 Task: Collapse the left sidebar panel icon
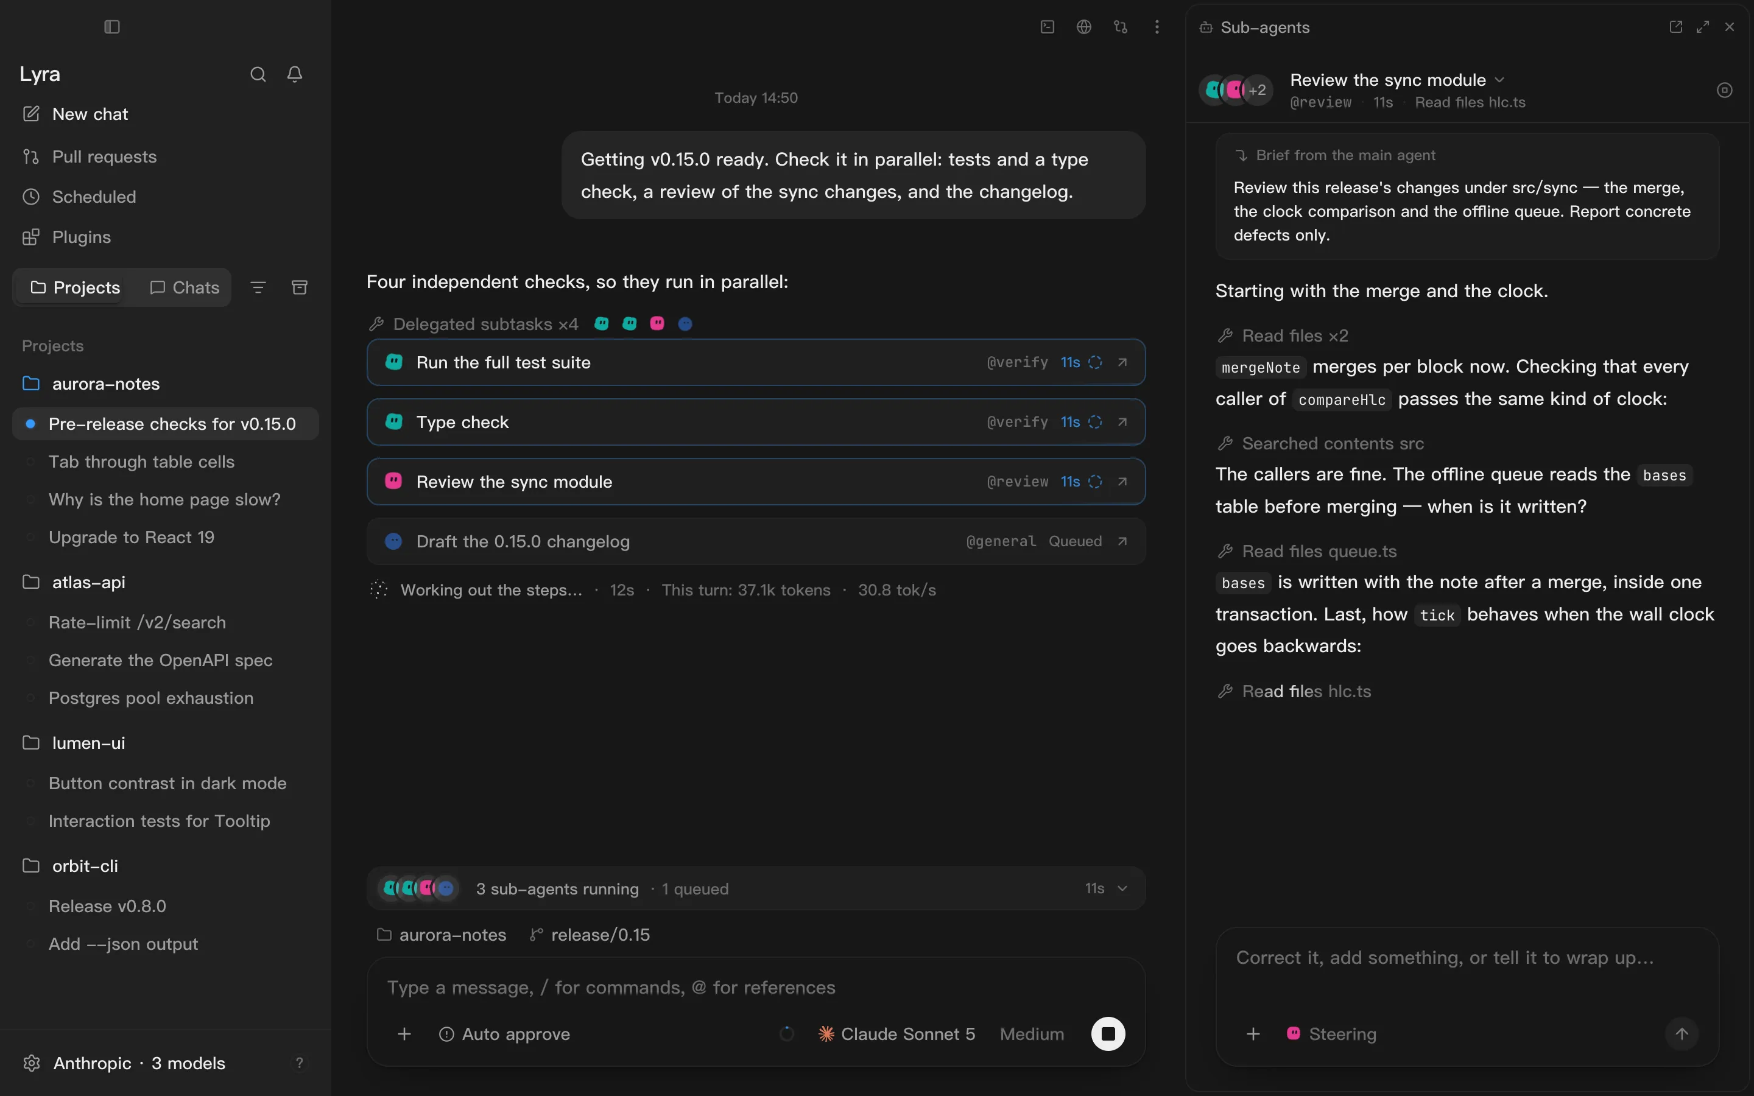pyautogui.click(x=111, y=27)
